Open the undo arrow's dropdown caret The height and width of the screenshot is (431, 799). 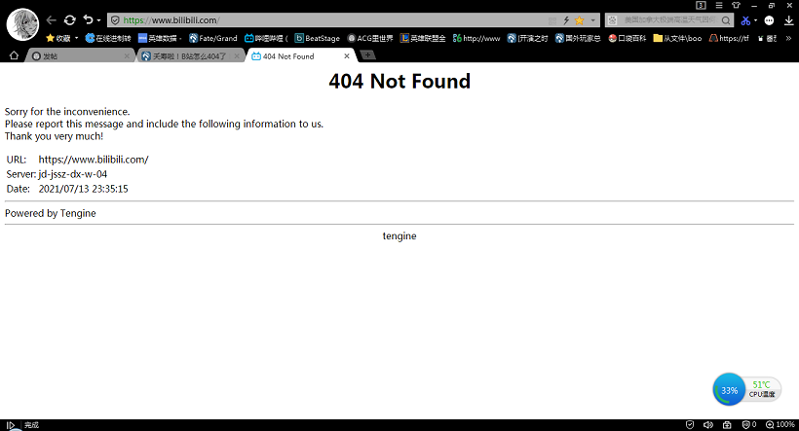(x=98, y=20)
